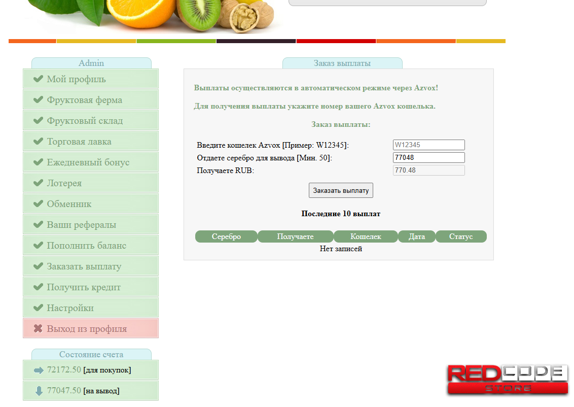Click the checkmark icon beside Настройки
This screenshot has width=574, height=407.
(37, 308)
